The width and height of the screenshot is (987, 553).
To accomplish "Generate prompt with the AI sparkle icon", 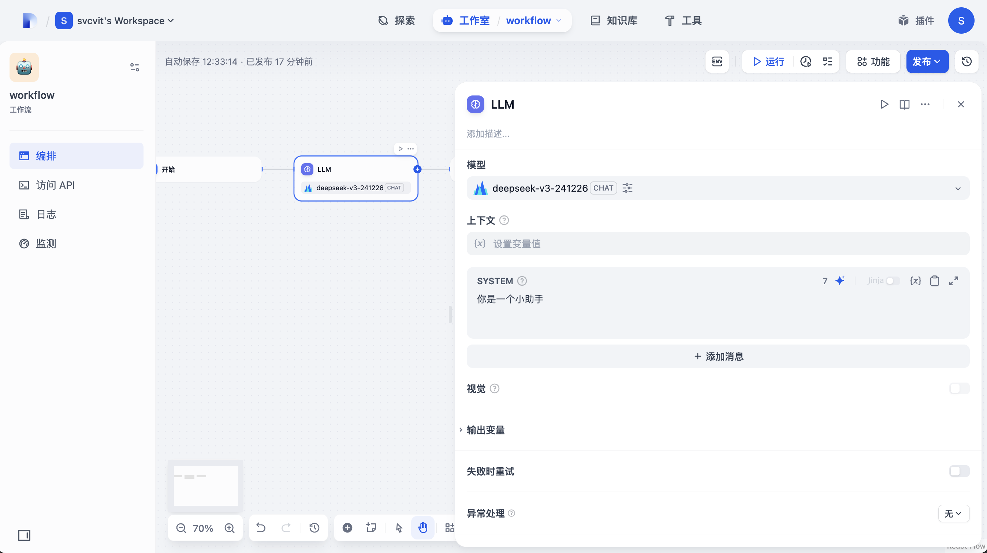I will coord(840,281).
